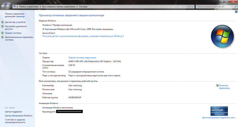The height and width of the screenshot is (127, 238).
Task: Click the blue help question mark icon
Action: pyautogui.click(x=236, y=11)
